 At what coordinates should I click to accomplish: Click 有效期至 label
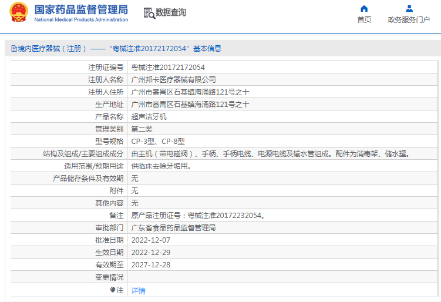click(x=109, y=265)
